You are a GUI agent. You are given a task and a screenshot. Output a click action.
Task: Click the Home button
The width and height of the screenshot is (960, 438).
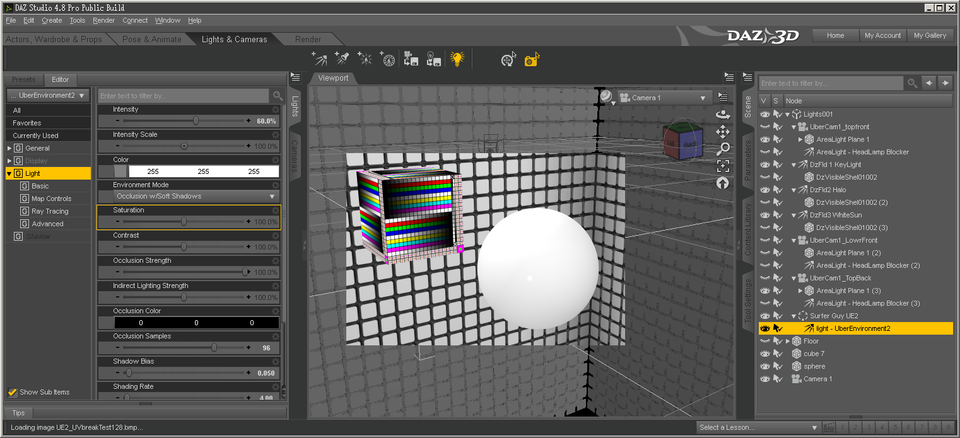(x=836, y=35)
